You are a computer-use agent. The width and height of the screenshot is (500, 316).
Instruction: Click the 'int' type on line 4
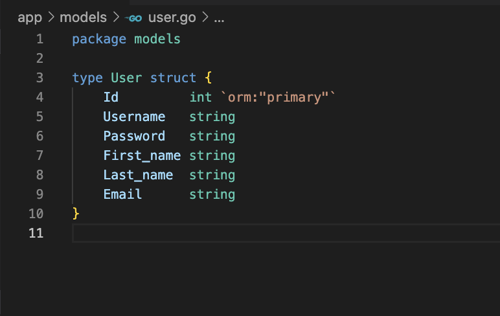201,97
